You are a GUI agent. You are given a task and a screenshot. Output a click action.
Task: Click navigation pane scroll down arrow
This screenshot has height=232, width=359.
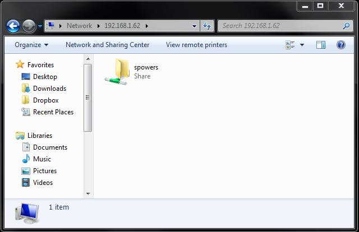[x=88, y=193]
